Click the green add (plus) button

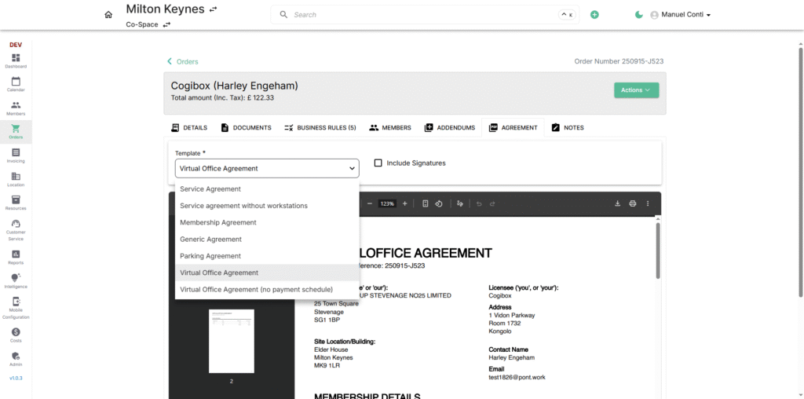click(594, 15)
